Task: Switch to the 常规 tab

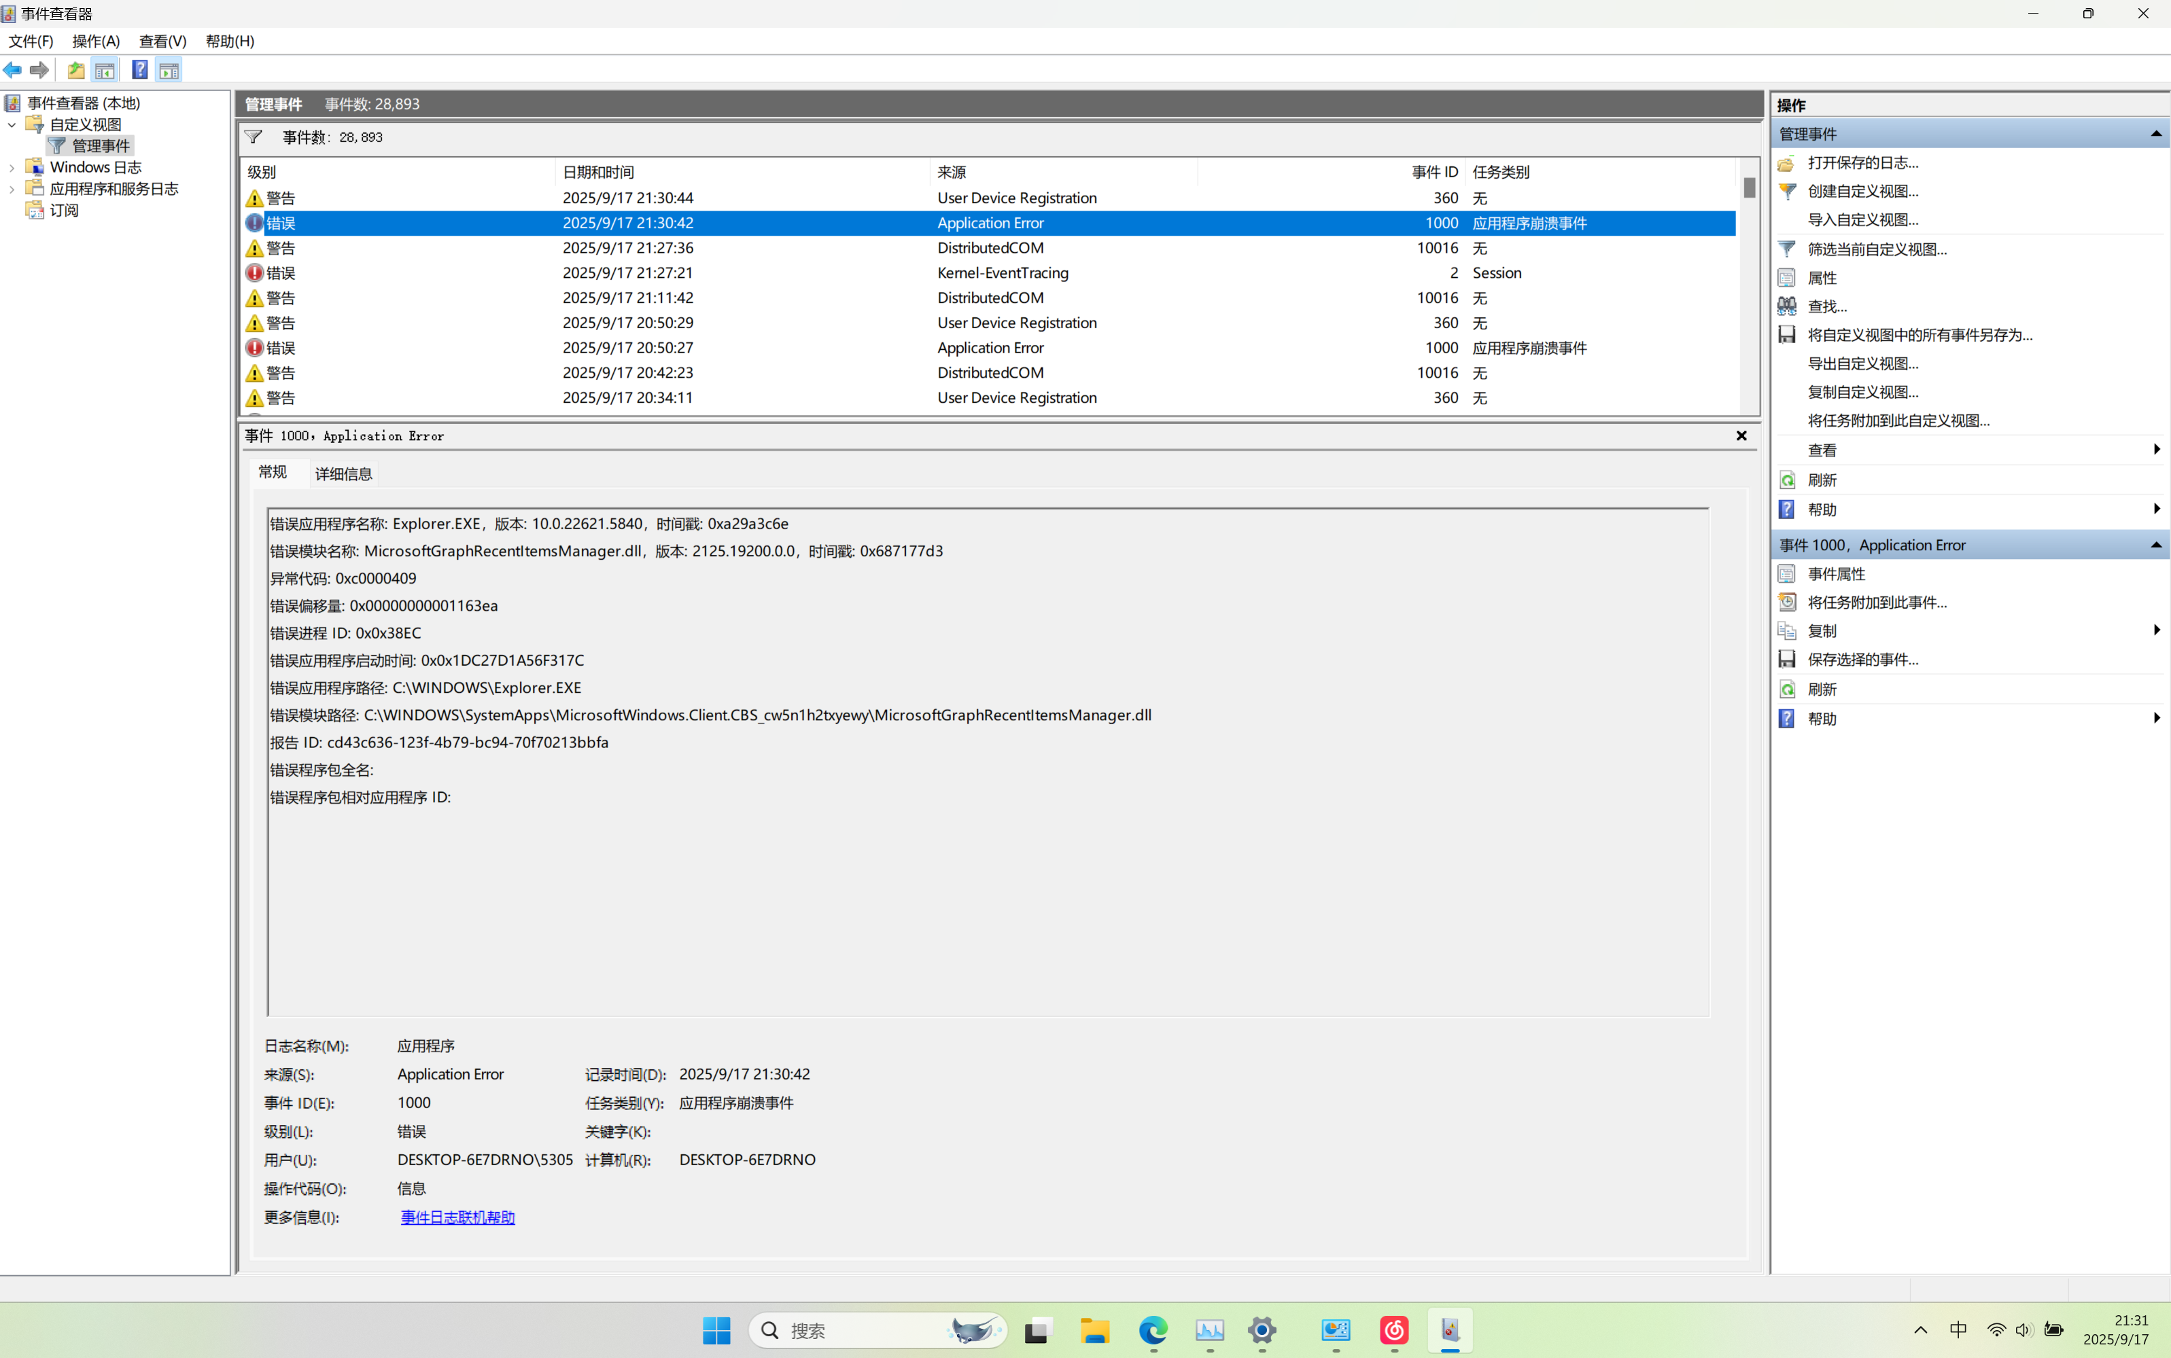Action: point(273,472)
